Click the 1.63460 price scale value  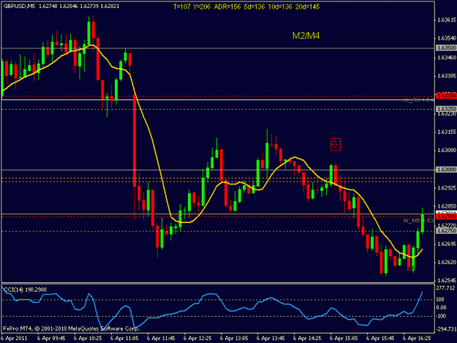[447, 58]
